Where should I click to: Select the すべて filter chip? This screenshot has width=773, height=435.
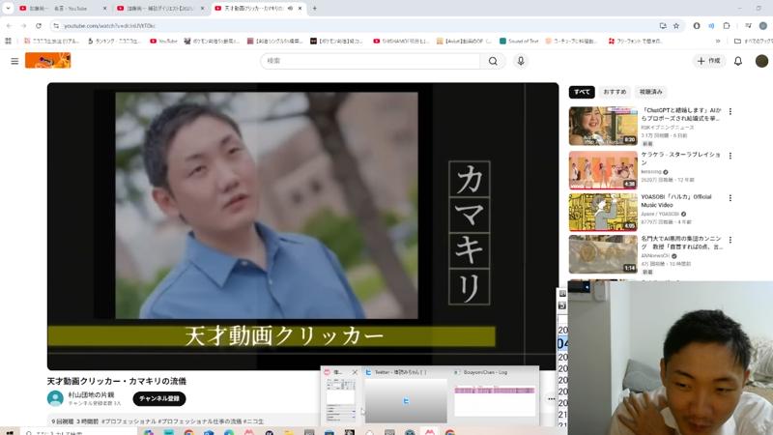582,92
